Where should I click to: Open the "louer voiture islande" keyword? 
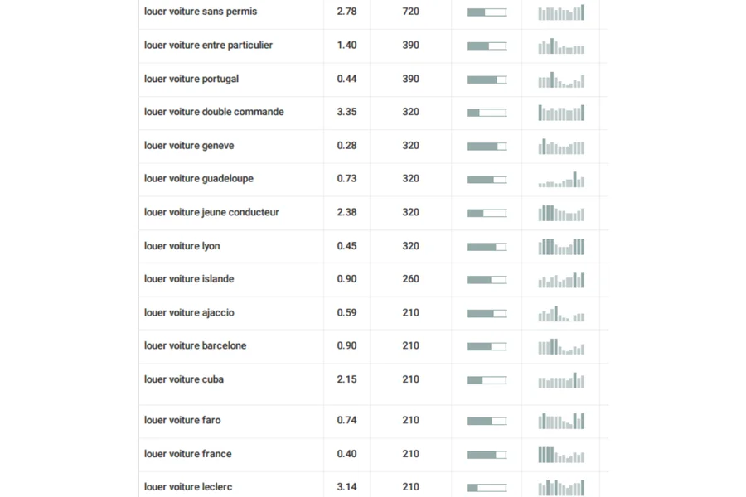pyautogui.click(x=189, y=279)
